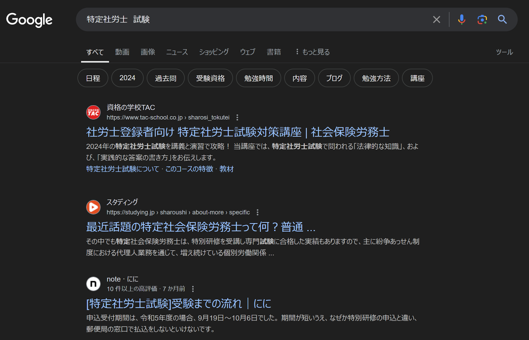Open more options for studying.jp result
The image size is (529, 340).
258,212
